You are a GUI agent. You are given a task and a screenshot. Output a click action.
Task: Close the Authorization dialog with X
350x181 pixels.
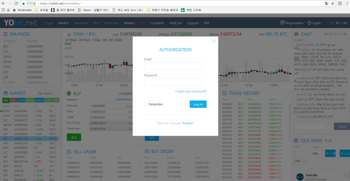pyautogui.click(x=214, y=41)
